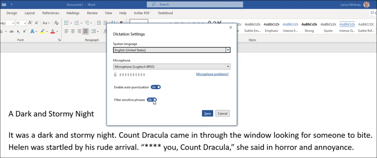The image size is (377, 158).
Task: Open the font size dropdown
Action: click(x=25, y=23)
